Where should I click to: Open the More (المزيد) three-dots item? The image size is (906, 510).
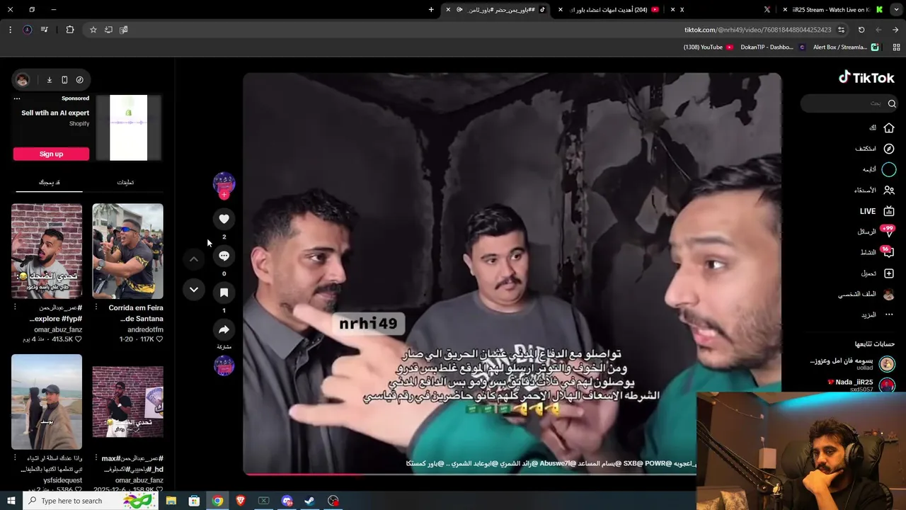(878, 314)
